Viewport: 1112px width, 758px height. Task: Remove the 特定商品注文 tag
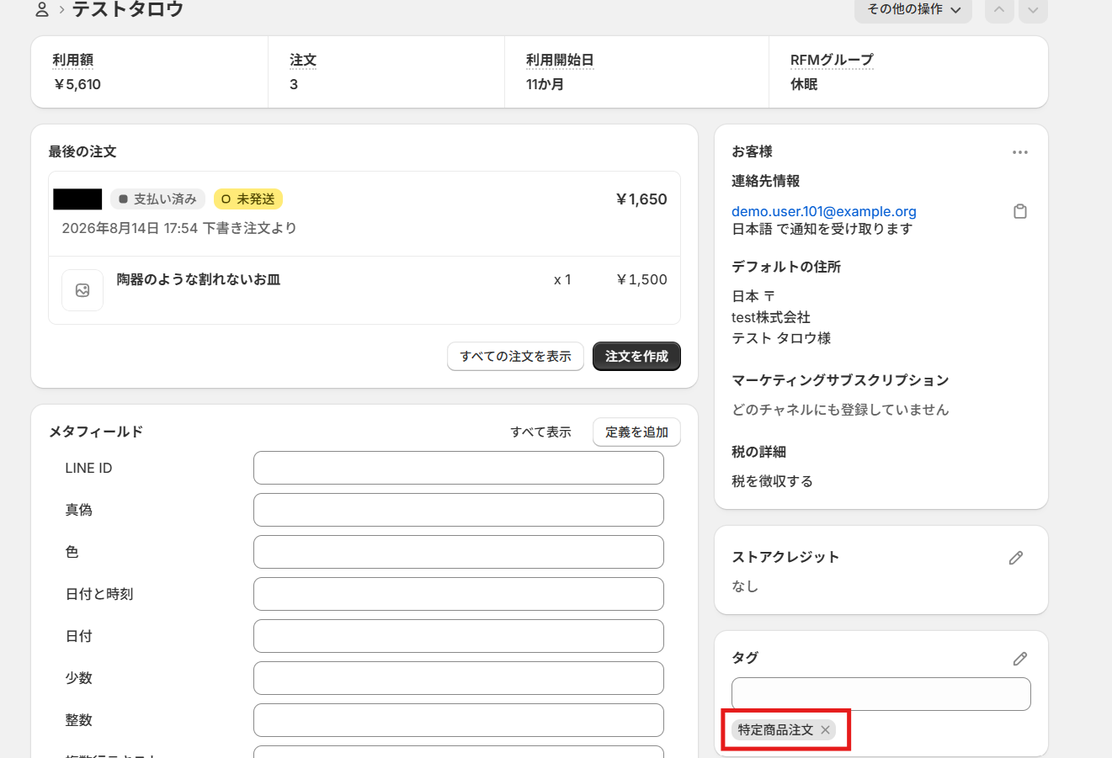(826, 729)
